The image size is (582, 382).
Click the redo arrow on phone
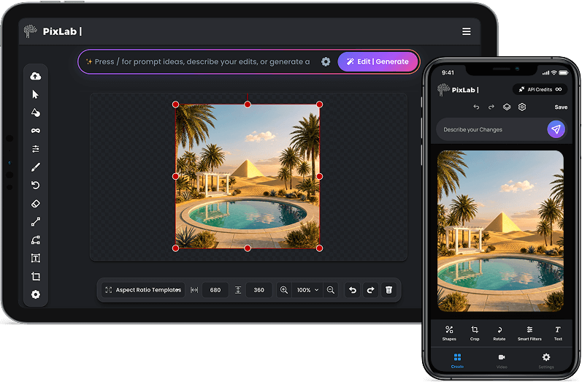click(x=491, y=107)
